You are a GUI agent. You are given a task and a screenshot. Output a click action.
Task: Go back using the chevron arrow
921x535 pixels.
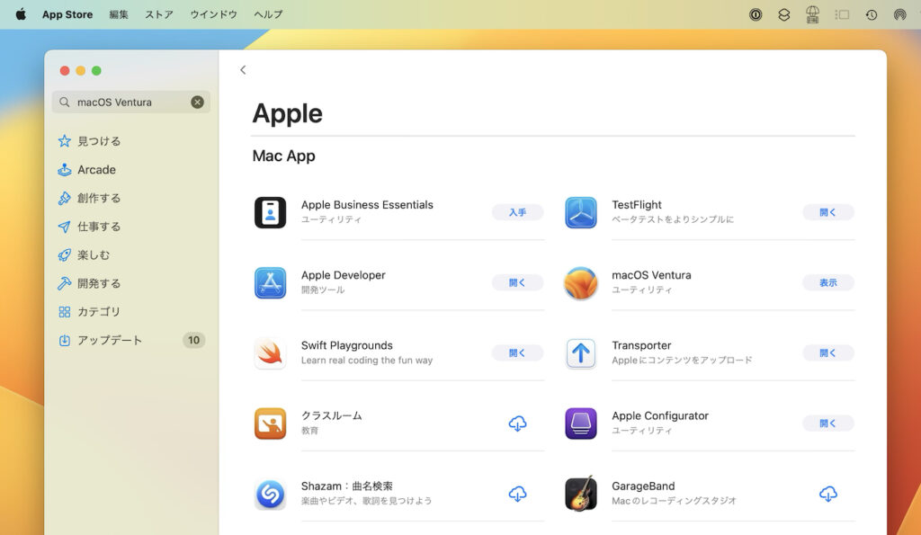click(243, 69)
